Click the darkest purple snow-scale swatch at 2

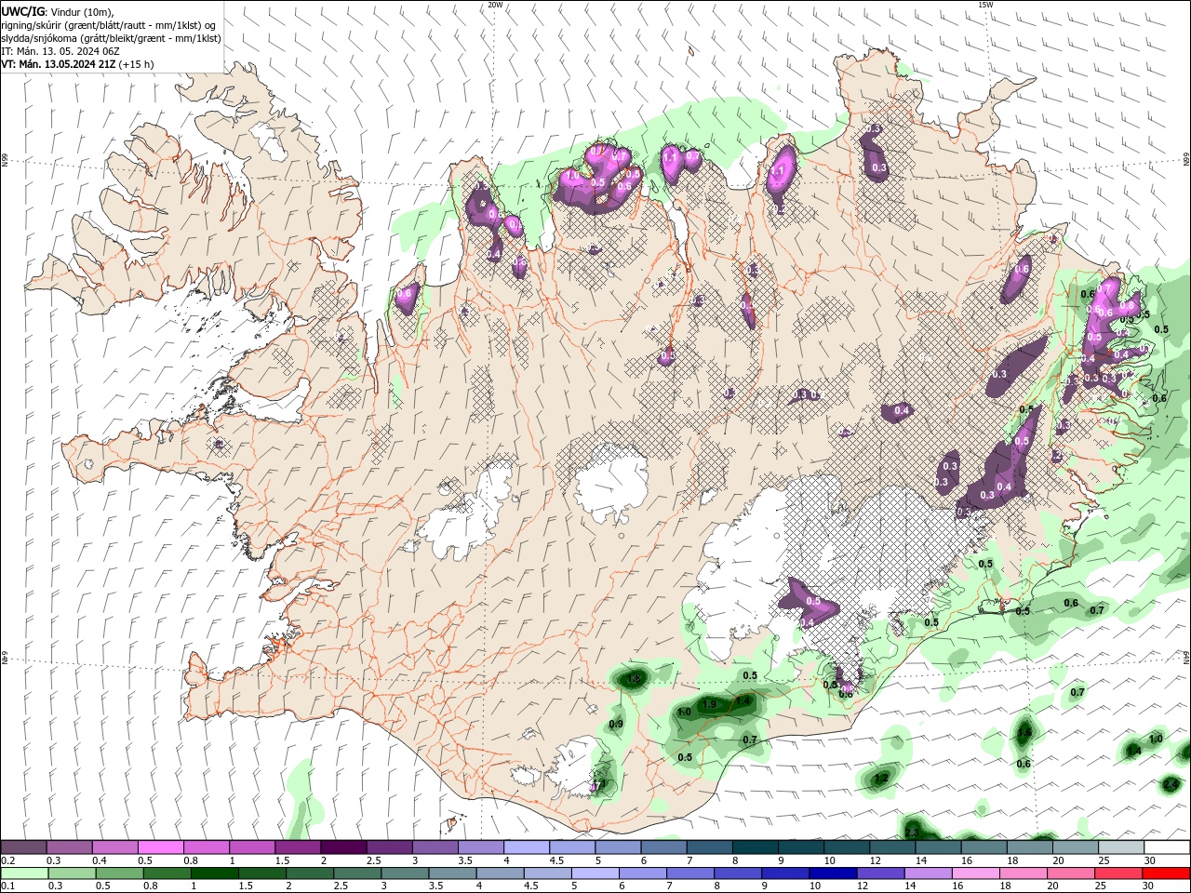pyautogui.click(x=343, y=847)
